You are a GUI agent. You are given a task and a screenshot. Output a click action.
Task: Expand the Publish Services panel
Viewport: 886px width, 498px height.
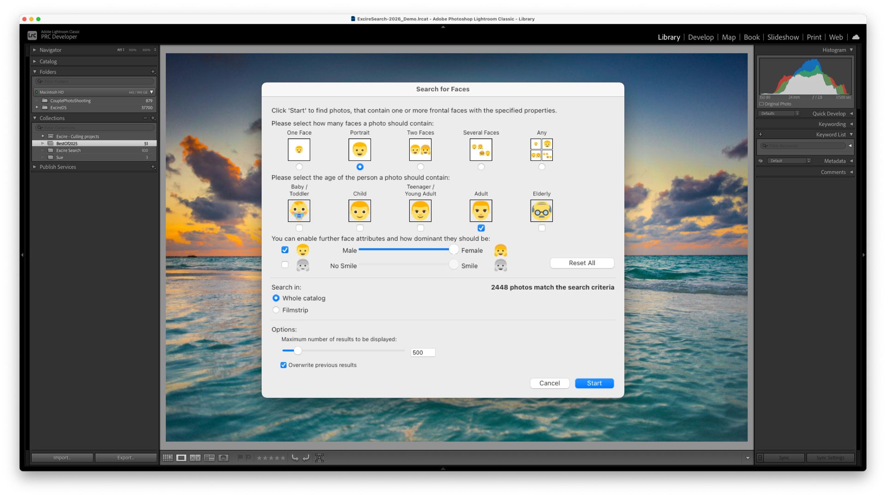coord(35,167)
